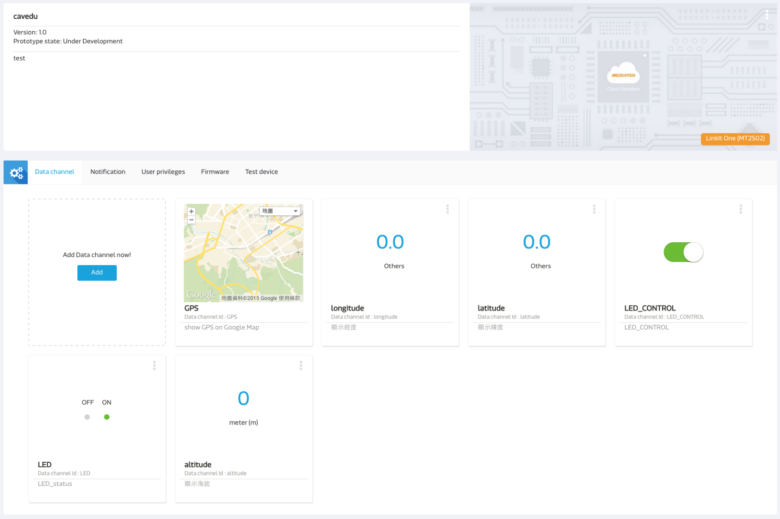780x519 pixels.
Task: Open the latitude card options menu
Action: [594, 209]
